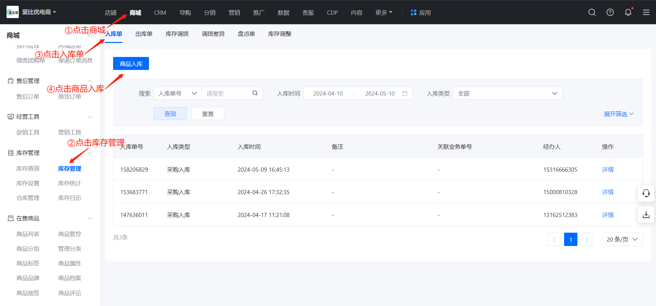This screenshot has width=656, height=306.
Task: Open the 数据 top menu
Action: tap(284, 13)
